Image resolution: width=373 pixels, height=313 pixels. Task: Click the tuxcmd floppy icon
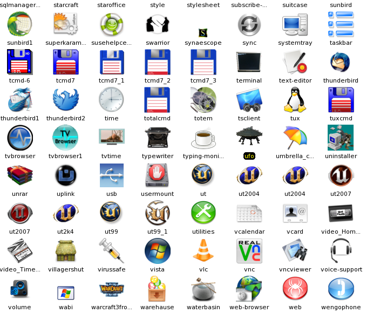[341, 100]
